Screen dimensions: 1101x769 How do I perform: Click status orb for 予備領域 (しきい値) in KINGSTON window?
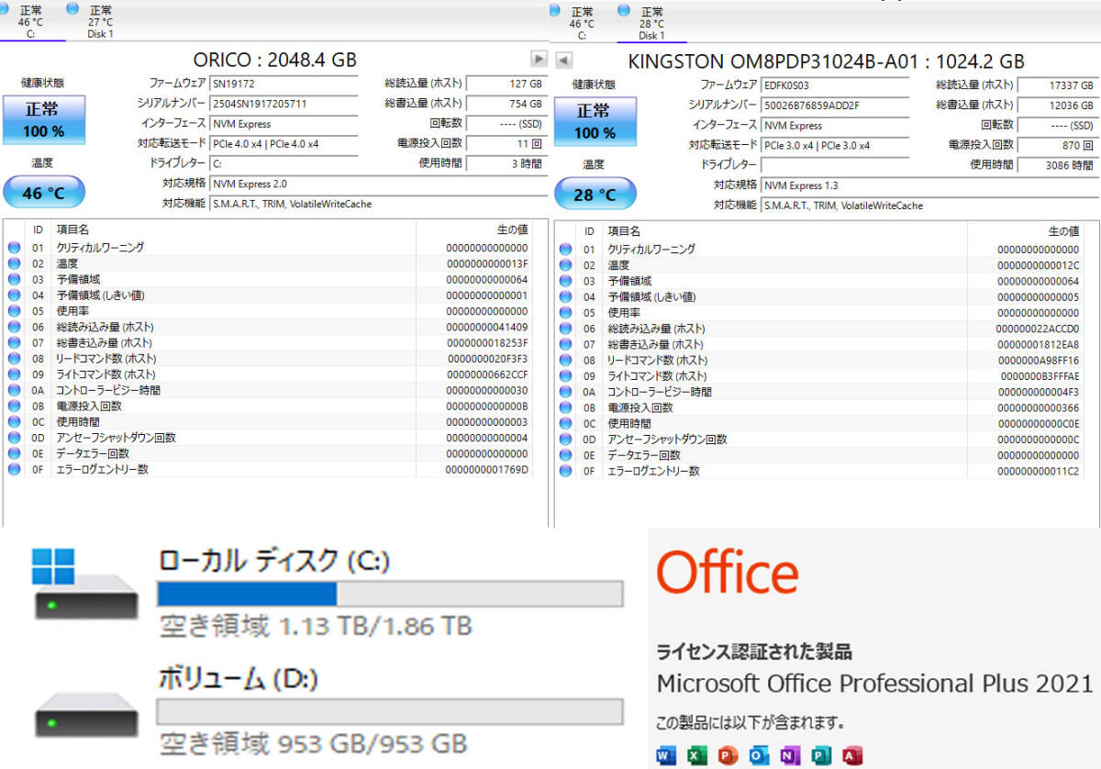[x=565, y=296]
